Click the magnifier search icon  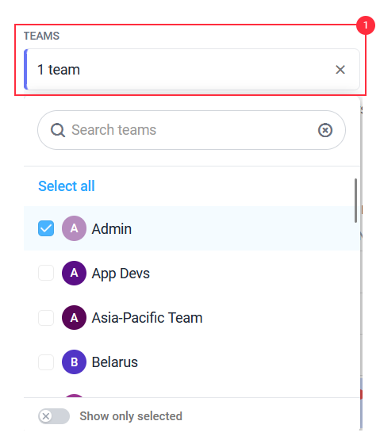58,130
